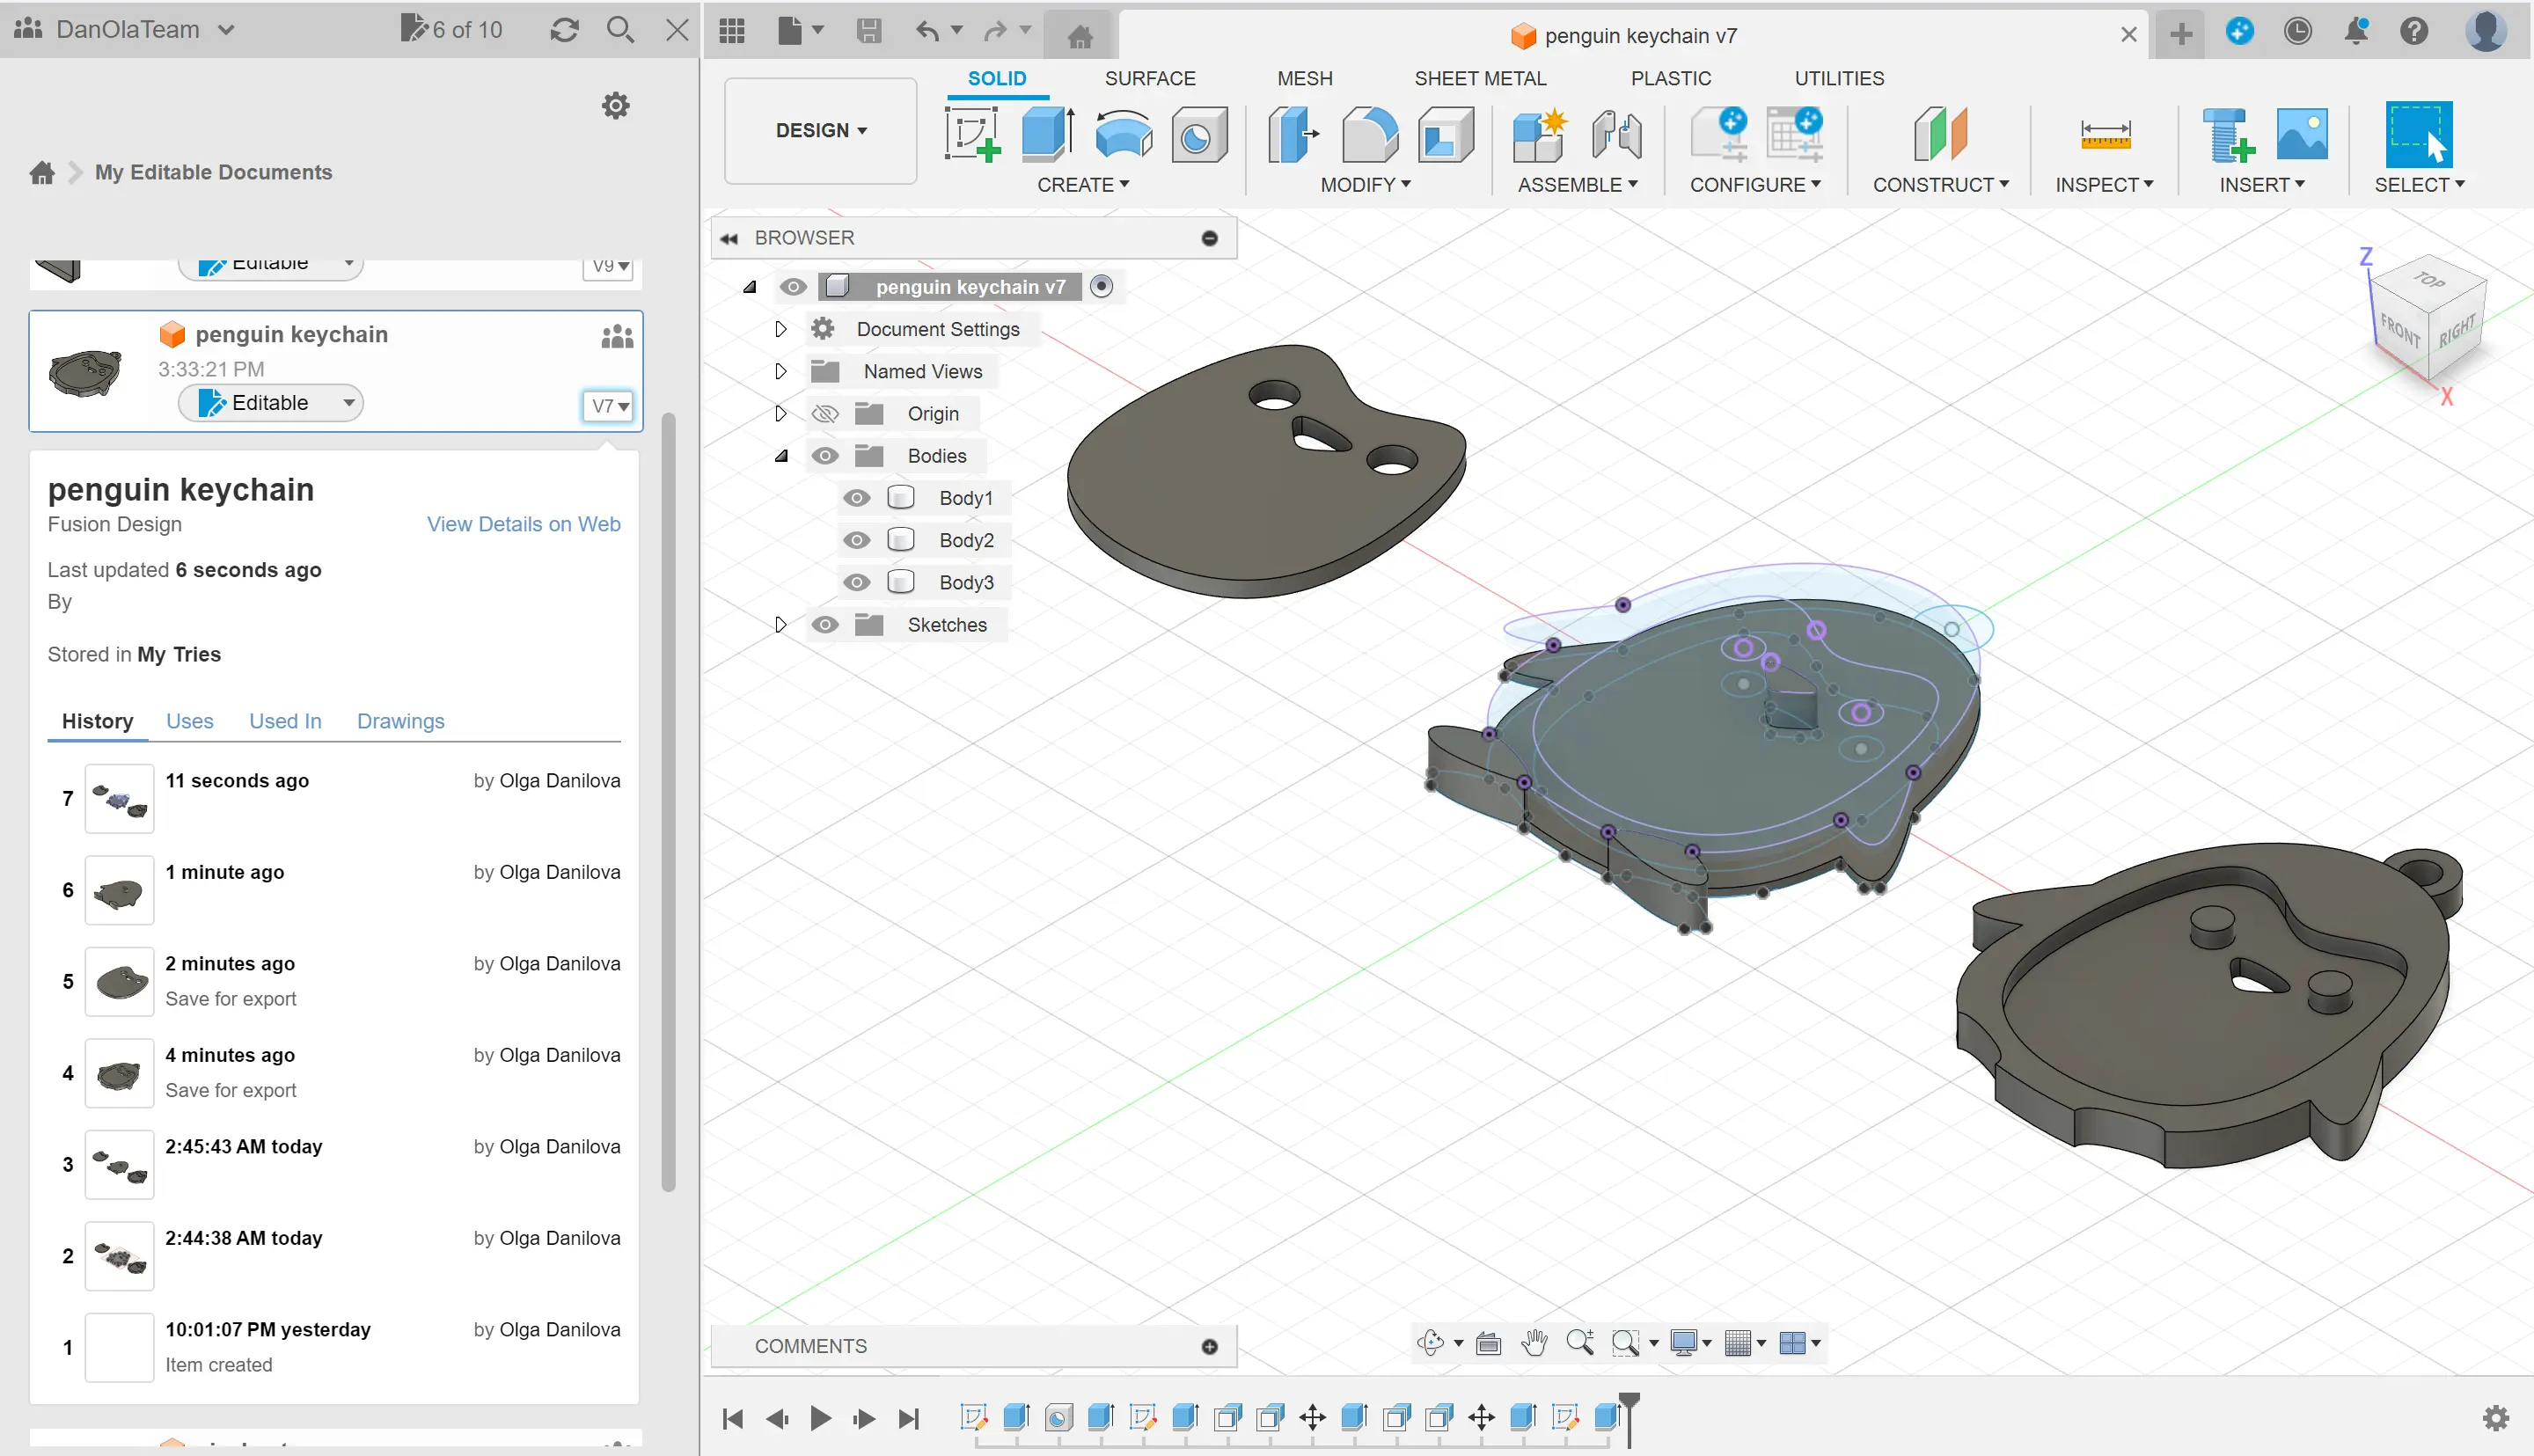Click the Insert Fastener icon
Viewport: 2534px width, 1456px height.
tap(2227, 134)
